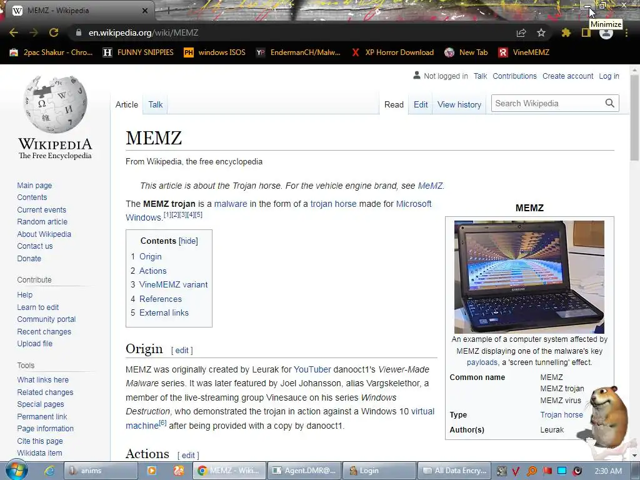Click the red flag tray icon

coord(547,471)
